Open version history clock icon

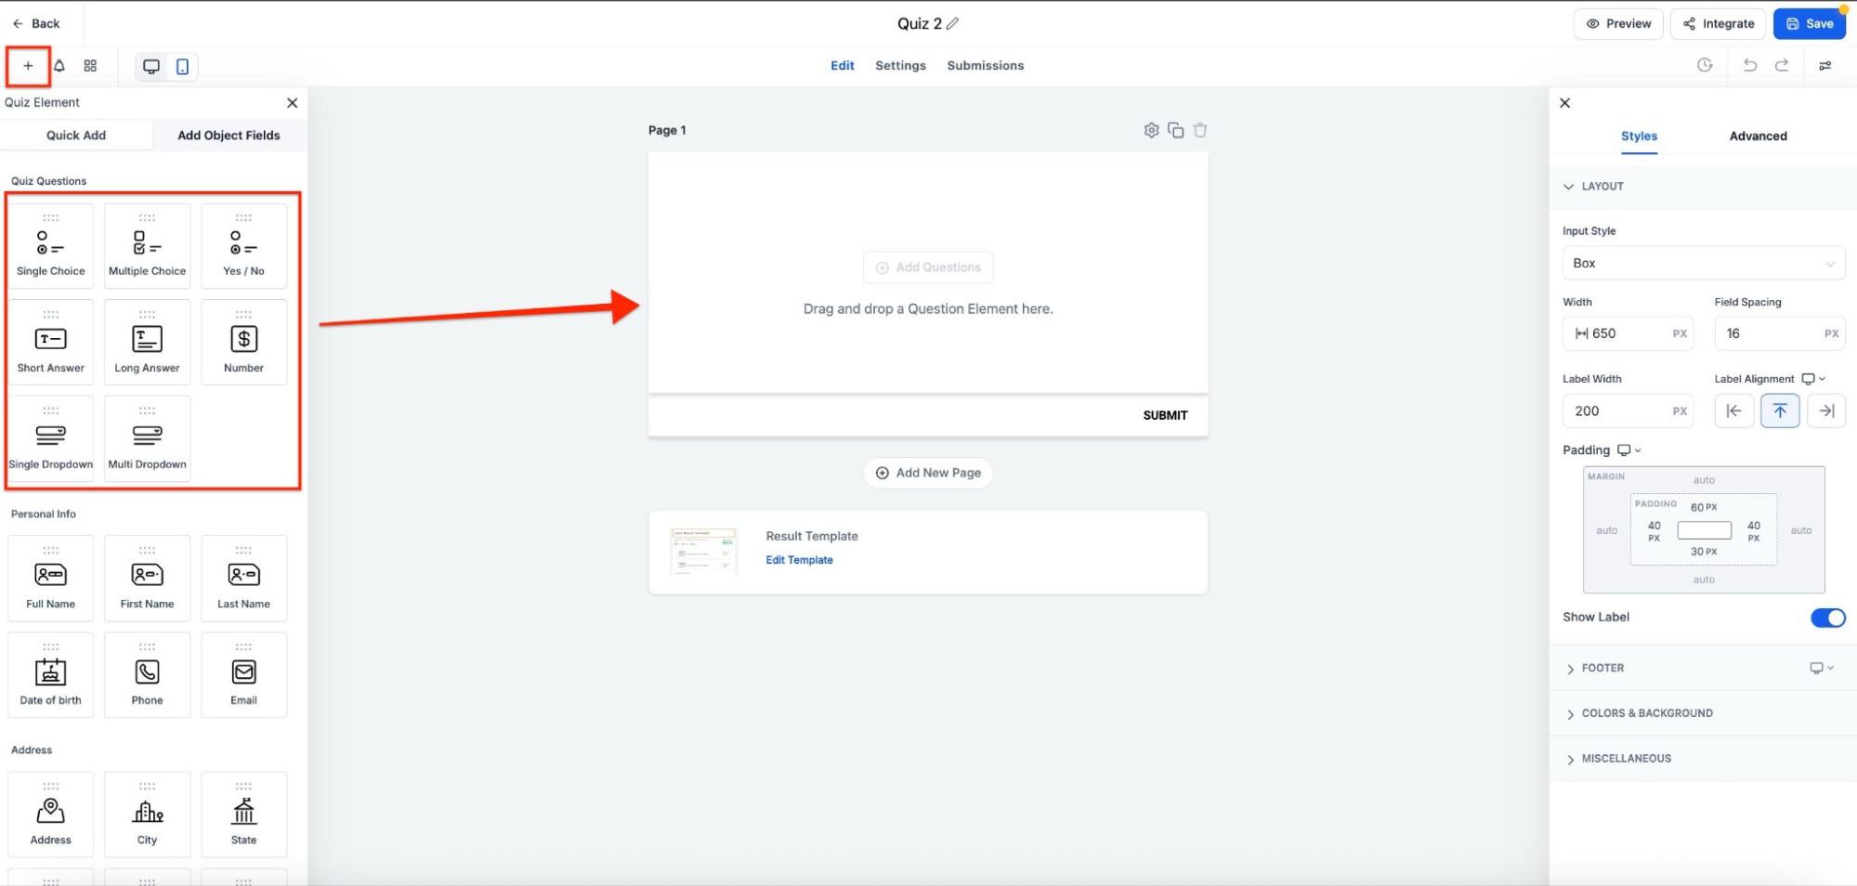1704,65
